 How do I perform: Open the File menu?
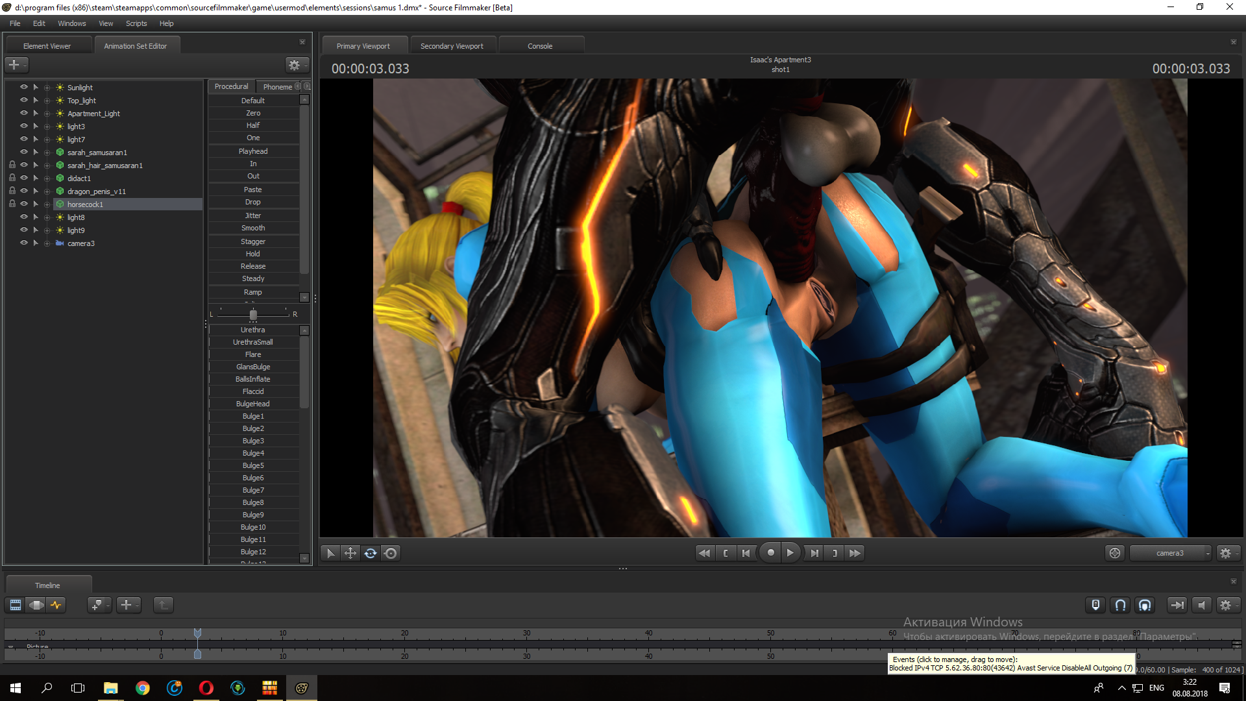click(x=15, y=23)
